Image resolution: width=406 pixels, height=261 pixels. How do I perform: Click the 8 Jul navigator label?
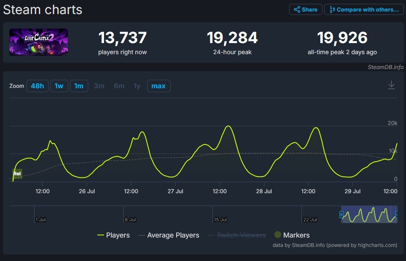130,220
